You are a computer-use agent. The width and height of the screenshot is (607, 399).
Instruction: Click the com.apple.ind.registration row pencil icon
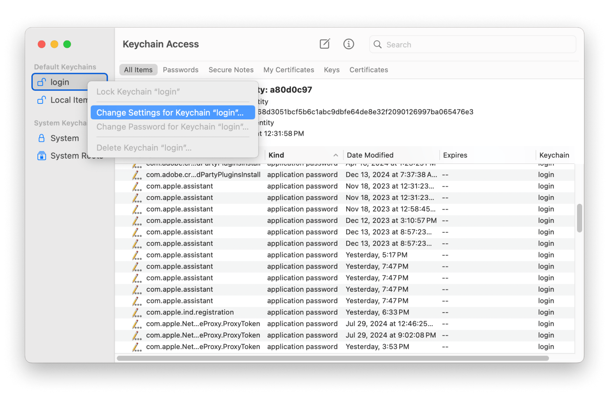click(137, 313)
